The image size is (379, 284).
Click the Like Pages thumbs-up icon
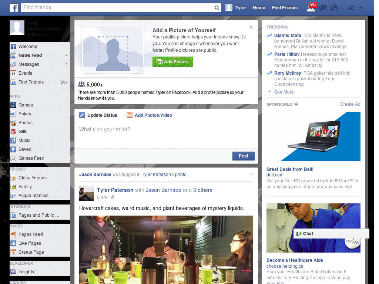tap(13, 243)
